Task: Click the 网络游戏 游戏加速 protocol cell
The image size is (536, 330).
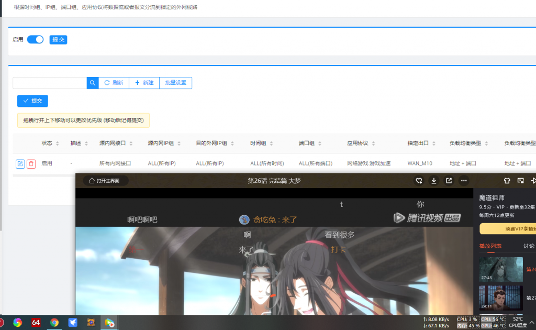Action: (x=369, y=163)
